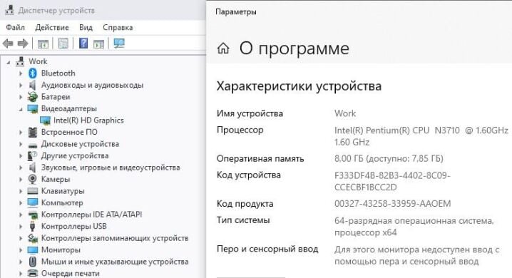Screen dimensions: 512x278
Task: Expand the Мыши и иные указывающие устройства arrow
Action: [21, 262]
